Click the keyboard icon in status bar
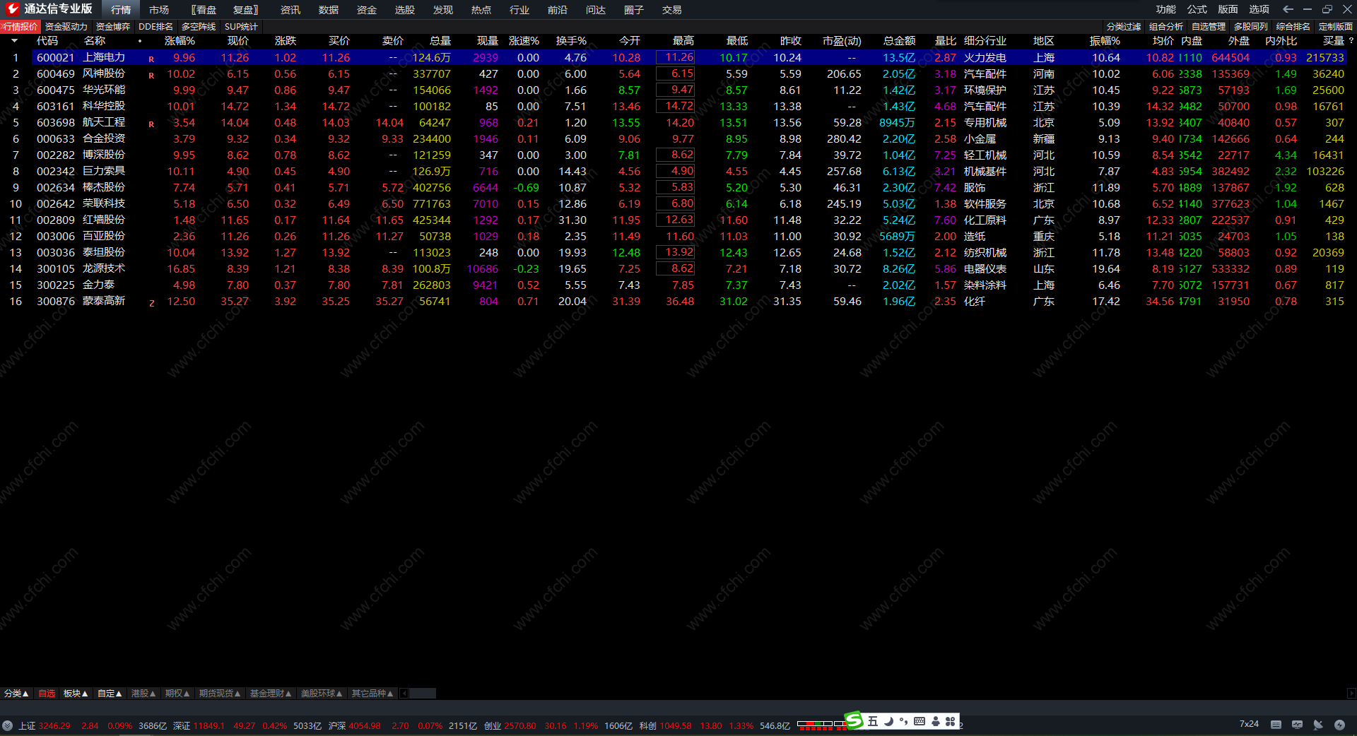 click(1276, 725)
